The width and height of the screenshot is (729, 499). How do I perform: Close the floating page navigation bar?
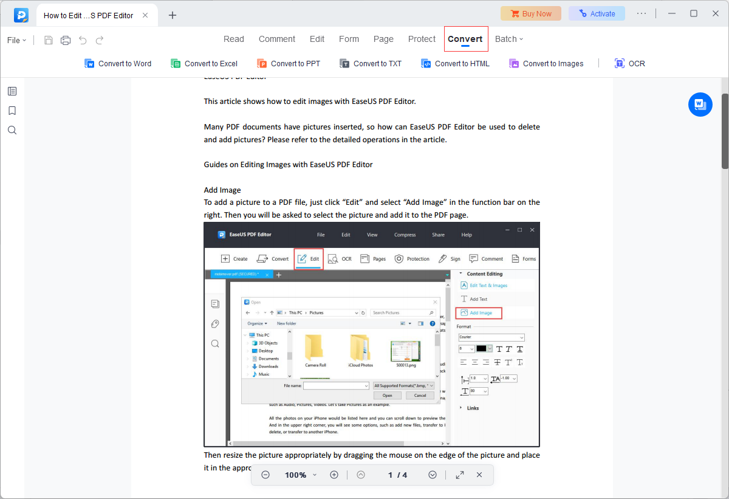tap(479, 475)
